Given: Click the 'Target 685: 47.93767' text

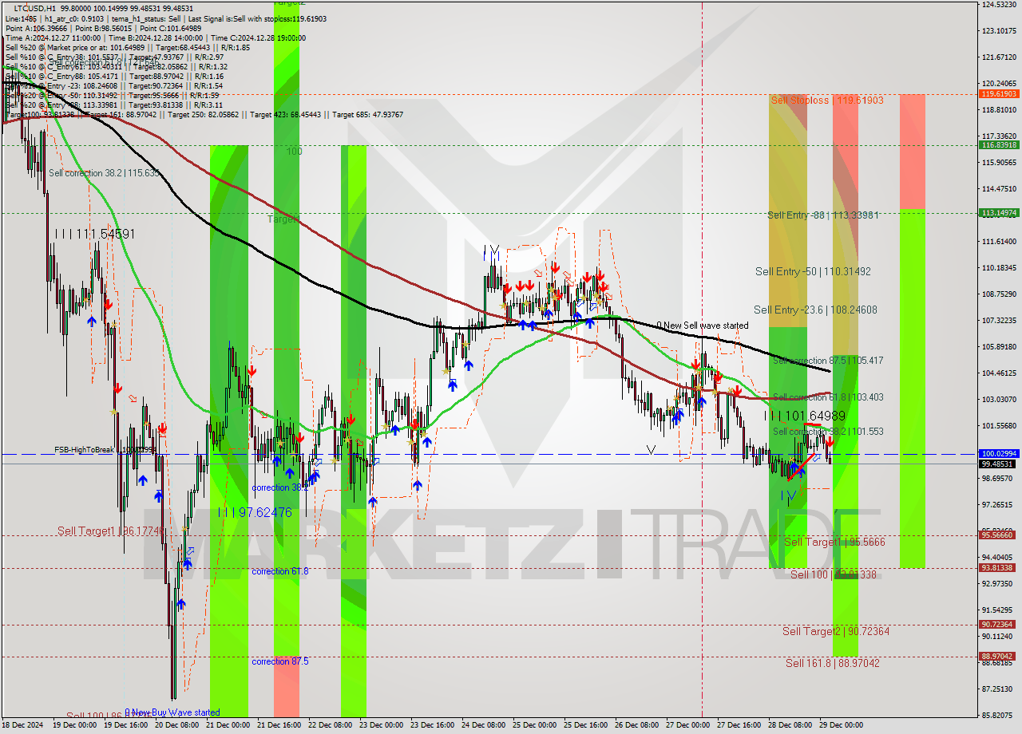Looking at the screenshot, I should point(367,115).
